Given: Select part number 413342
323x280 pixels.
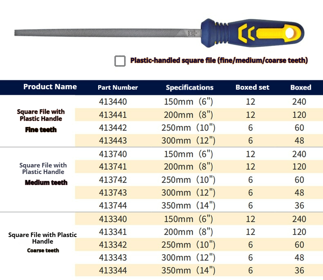Looking at the screenshot, I should [x=113, y=245].
